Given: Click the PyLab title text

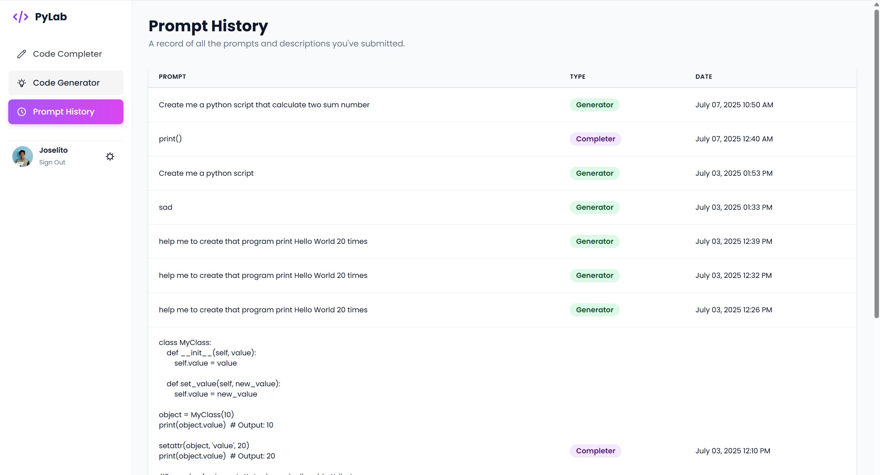Looking at the screenshot, I should click(51, 17).
